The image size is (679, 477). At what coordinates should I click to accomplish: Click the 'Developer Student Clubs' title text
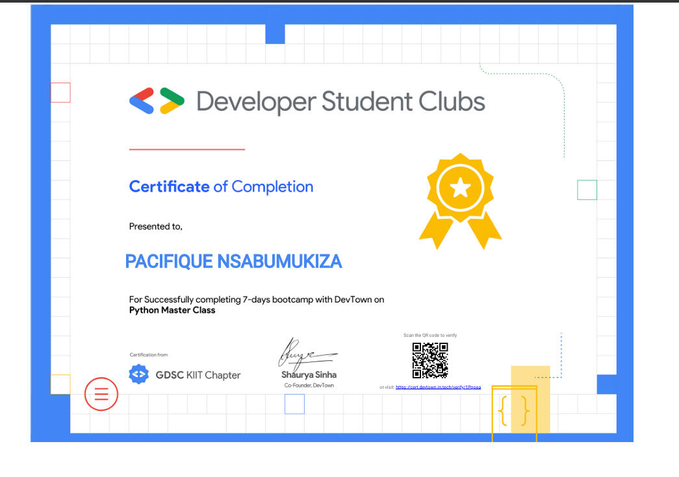(340, 102)
